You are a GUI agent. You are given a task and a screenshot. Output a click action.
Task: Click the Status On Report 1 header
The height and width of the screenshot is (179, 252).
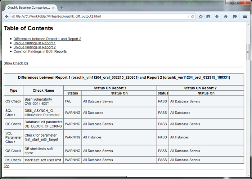110,88
